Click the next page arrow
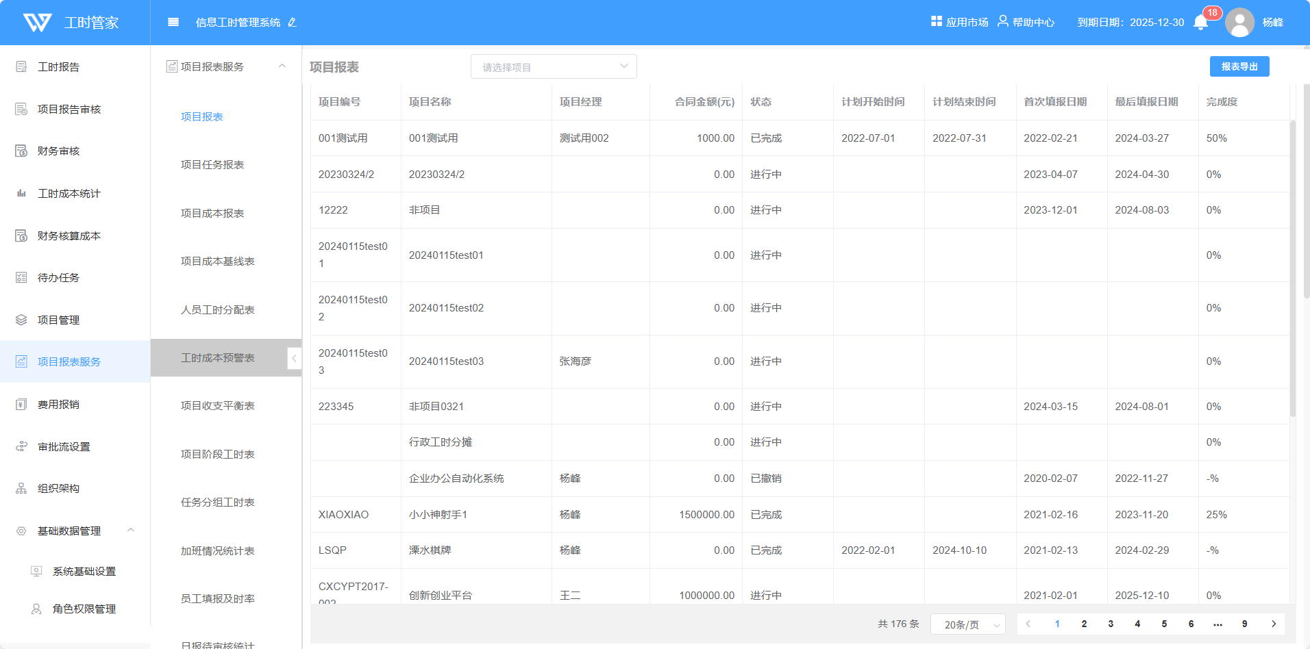Image resolution: width=1310 pixels, height=649 pixels. (1273, 624)
